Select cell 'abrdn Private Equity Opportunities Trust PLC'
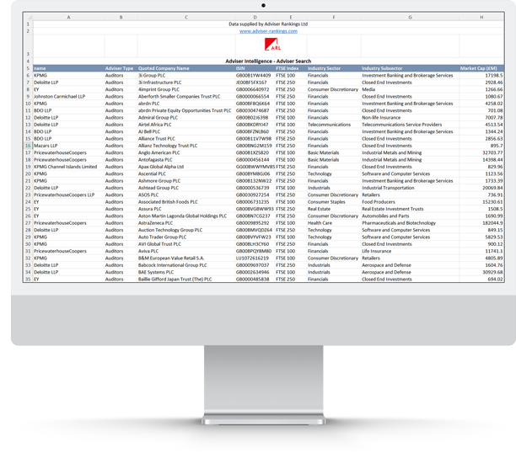516x453 pixels. click(185, 111)
